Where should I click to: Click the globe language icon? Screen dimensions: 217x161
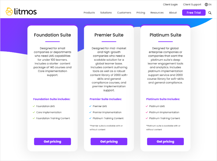pyautogui.click(x=206, y=5)
